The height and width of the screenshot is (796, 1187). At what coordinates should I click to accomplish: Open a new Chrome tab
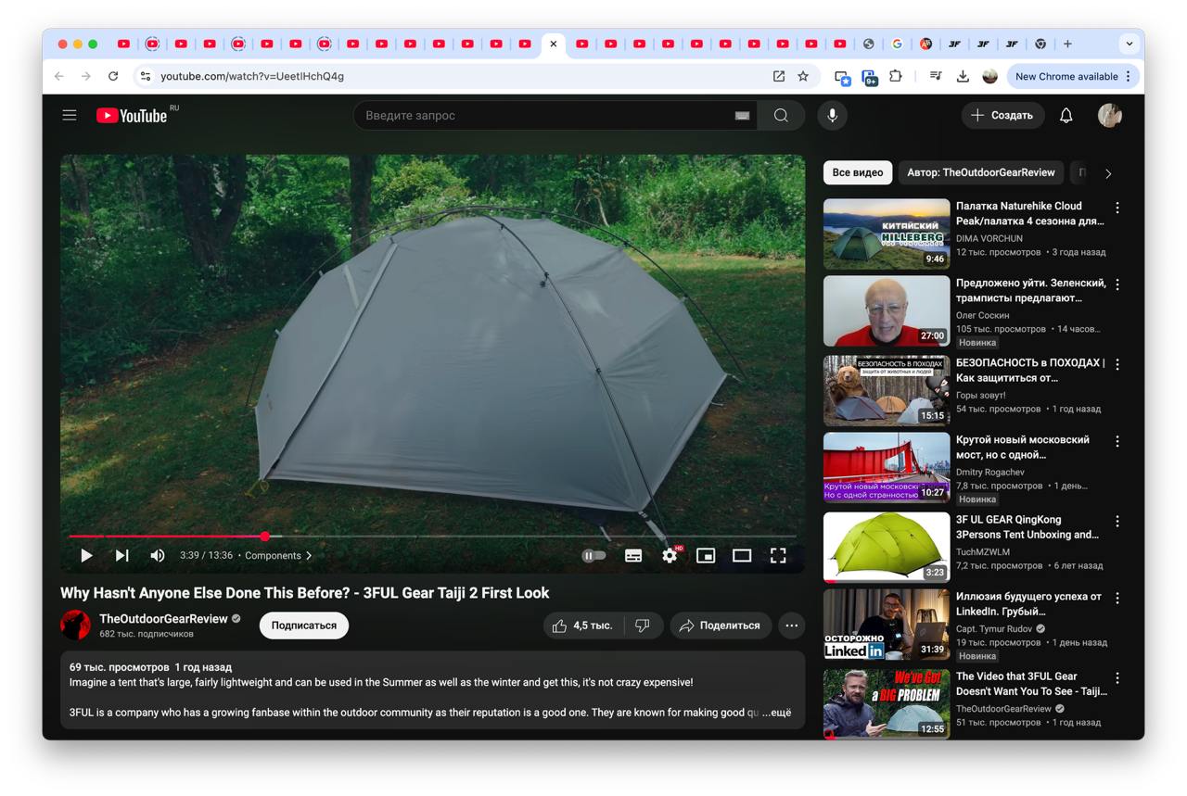(1067, 44)
